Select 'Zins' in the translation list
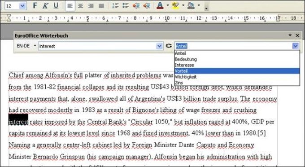Image resolution: width=305 pixels, height=167 pixels. point(237,83)
